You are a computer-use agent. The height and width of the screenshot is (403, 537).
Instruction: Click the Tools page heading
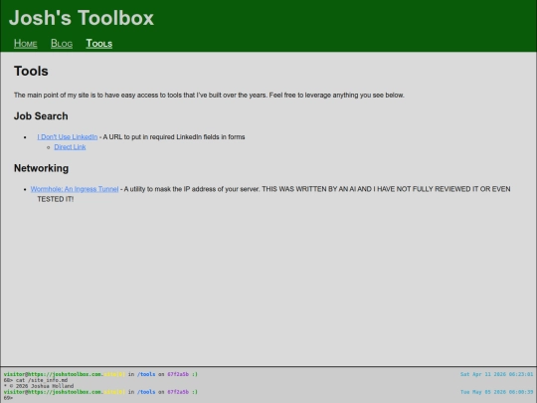tap(31, 72)
